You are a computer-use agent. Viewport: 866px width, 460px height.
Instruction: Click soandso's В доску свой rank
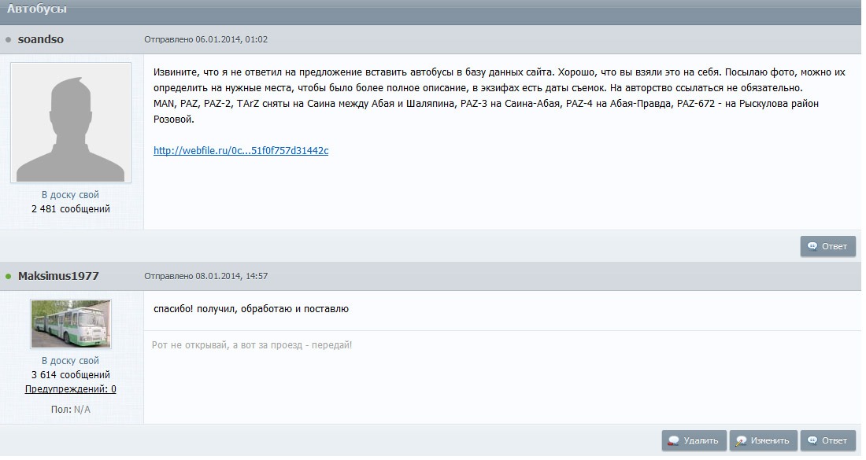71,195
